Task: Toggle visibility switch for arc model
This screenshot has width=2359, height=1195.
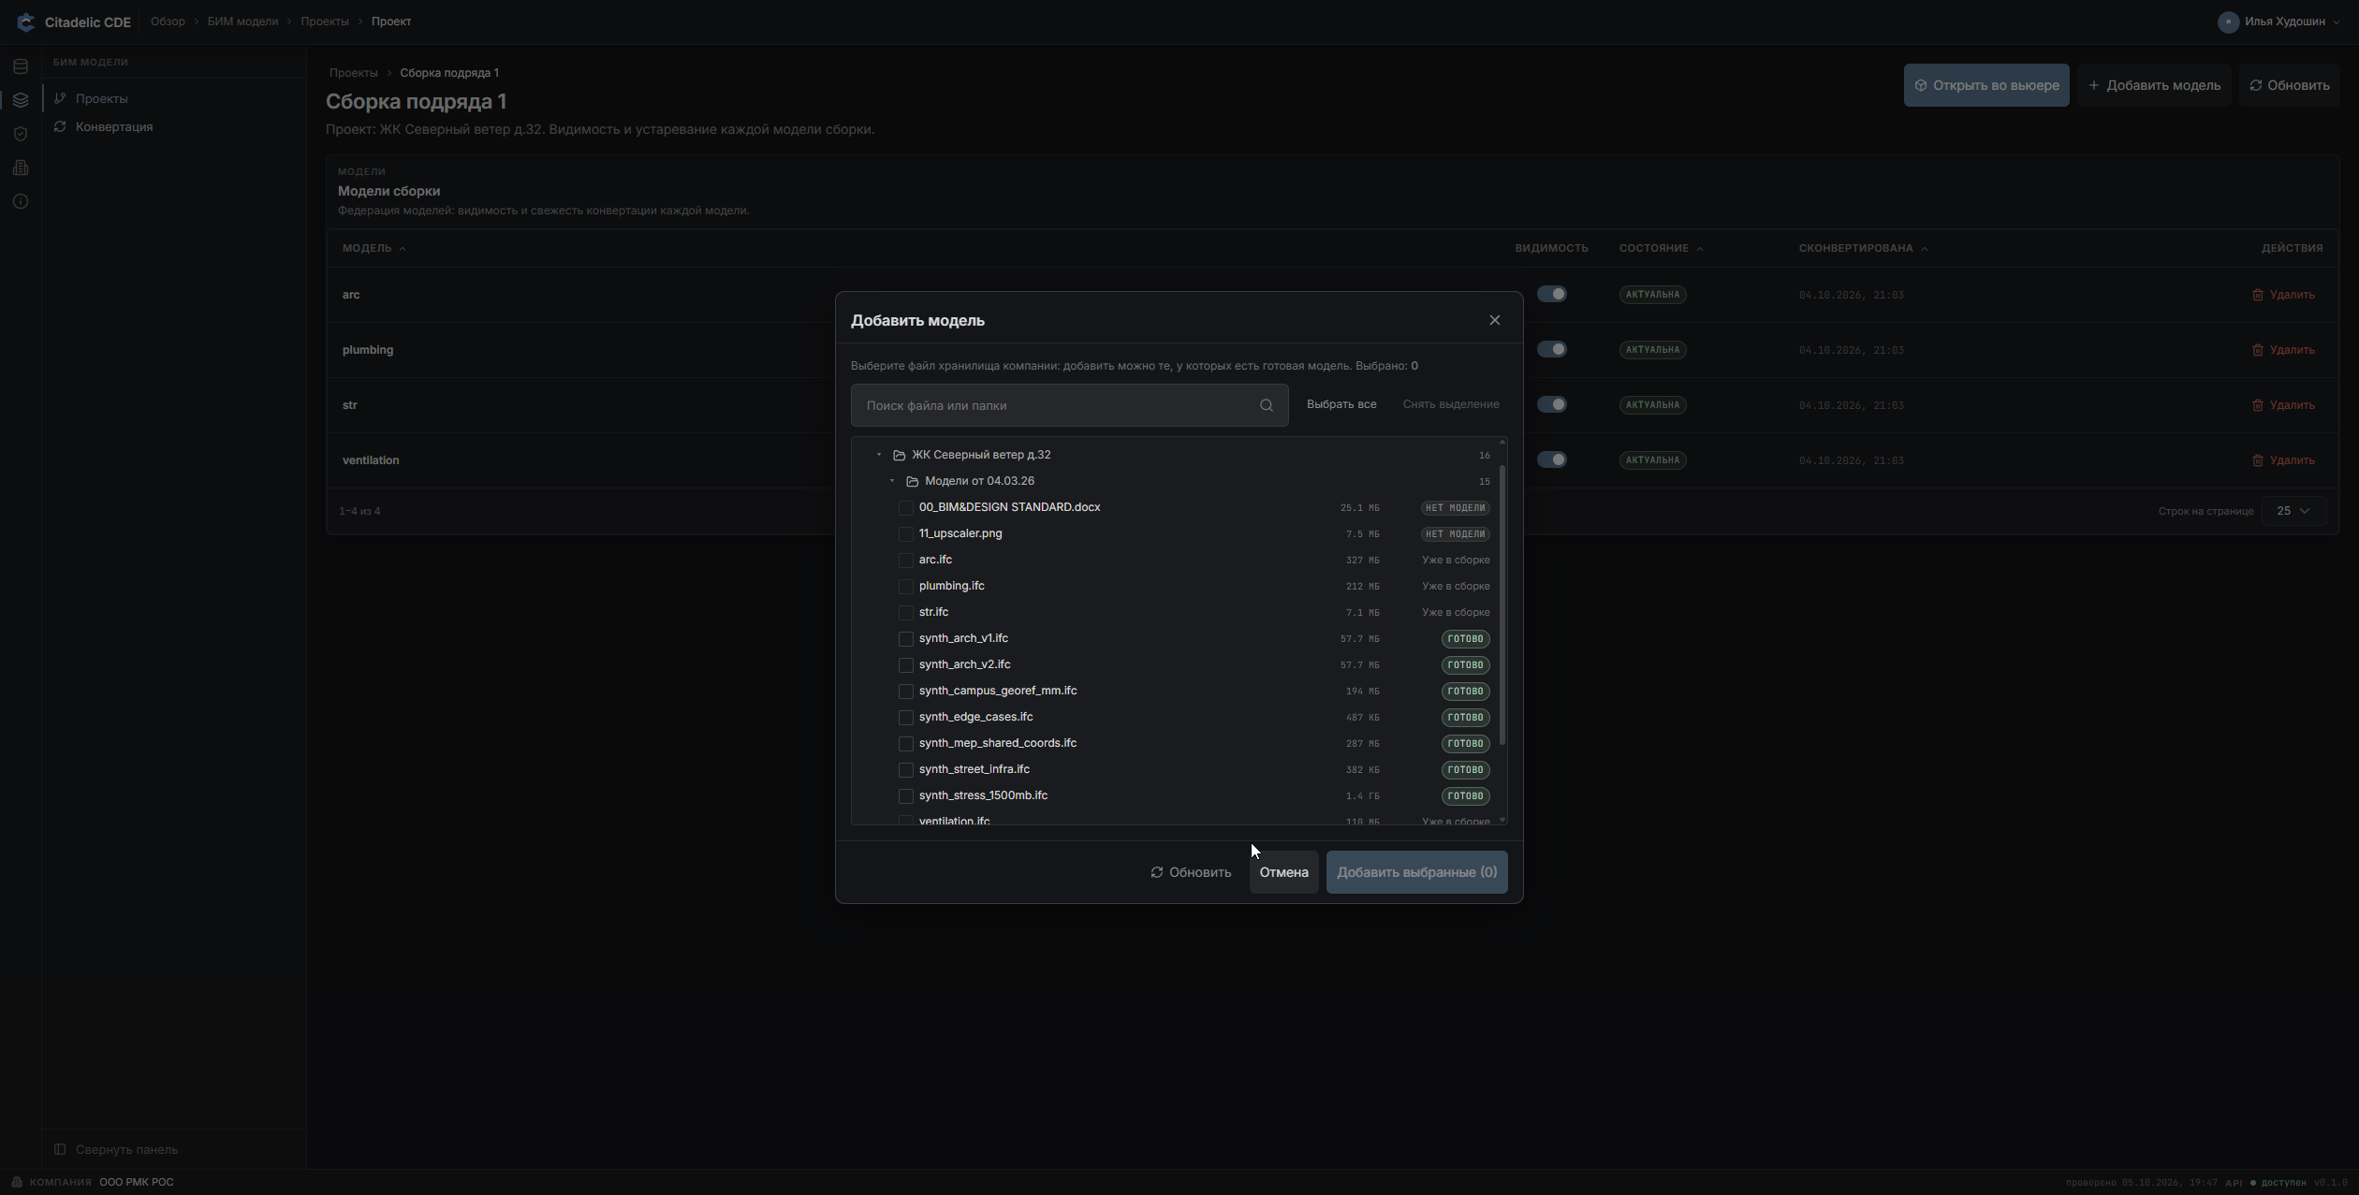Action: (1552, 294)
